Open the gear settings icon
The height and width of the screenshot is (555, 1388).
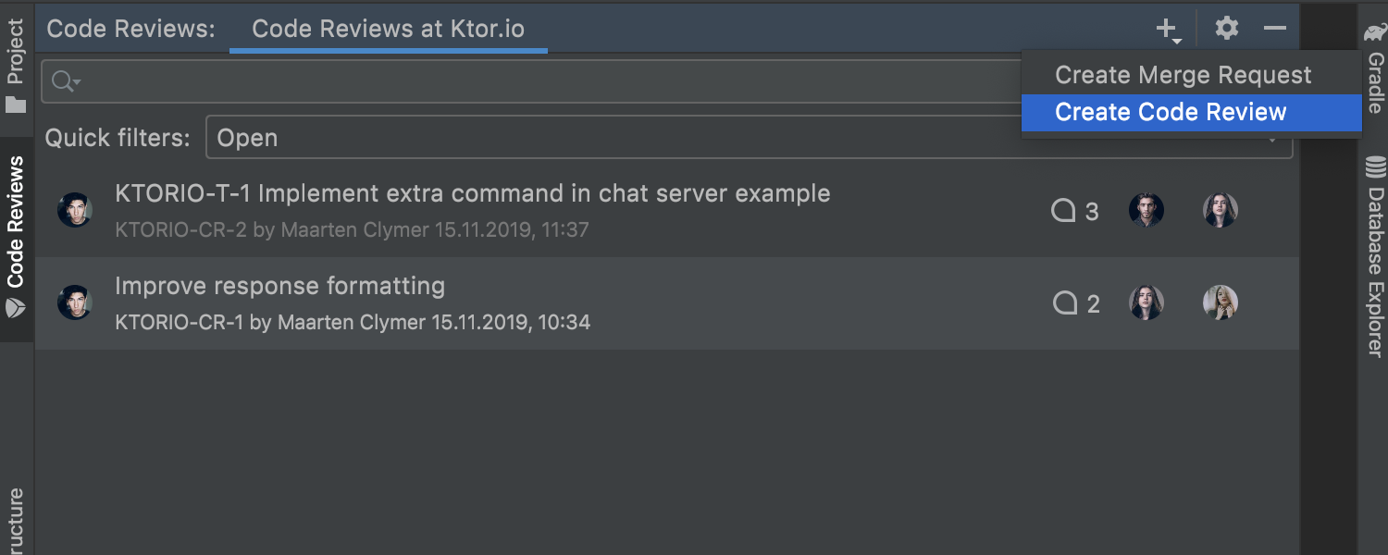click(x=1227, y=29)
